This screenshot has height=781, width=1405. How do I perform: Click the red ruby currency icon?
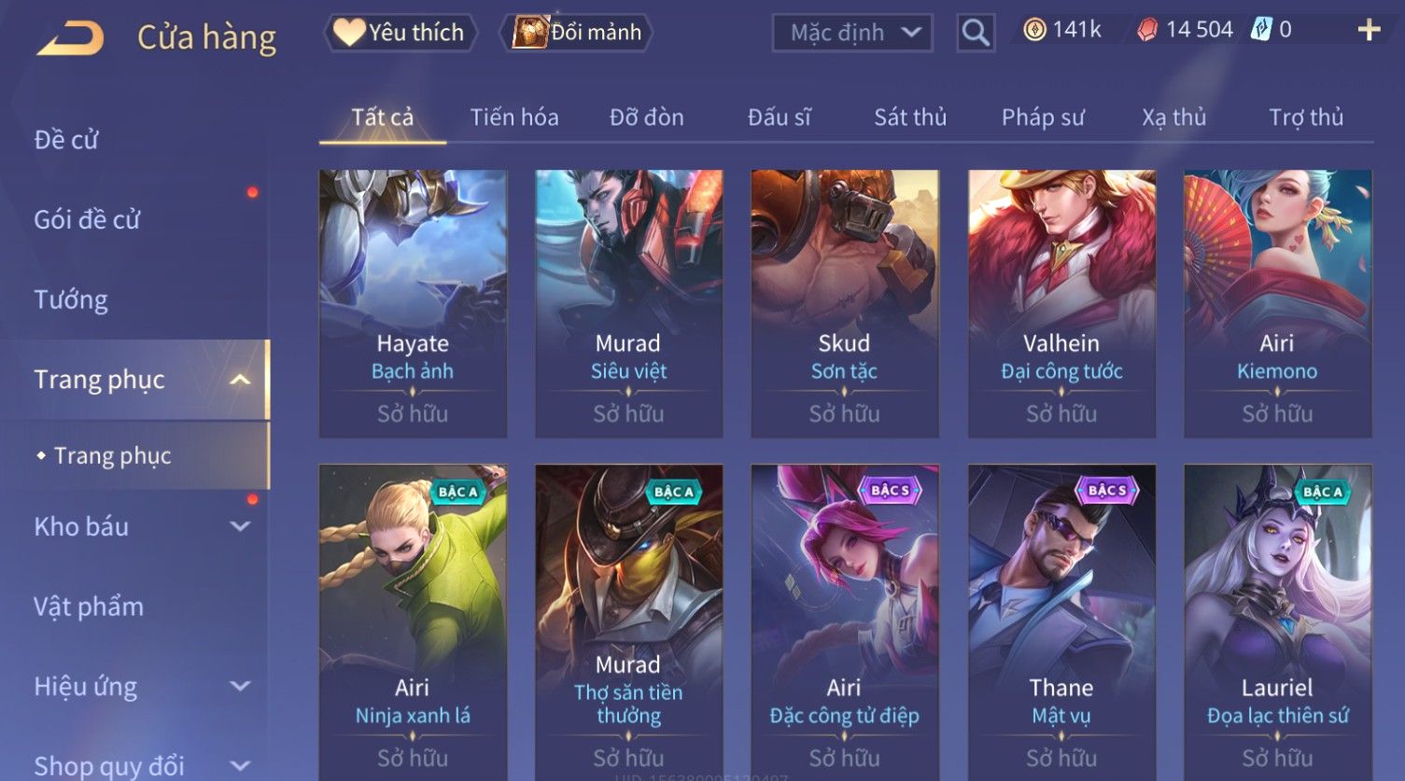1146,31
